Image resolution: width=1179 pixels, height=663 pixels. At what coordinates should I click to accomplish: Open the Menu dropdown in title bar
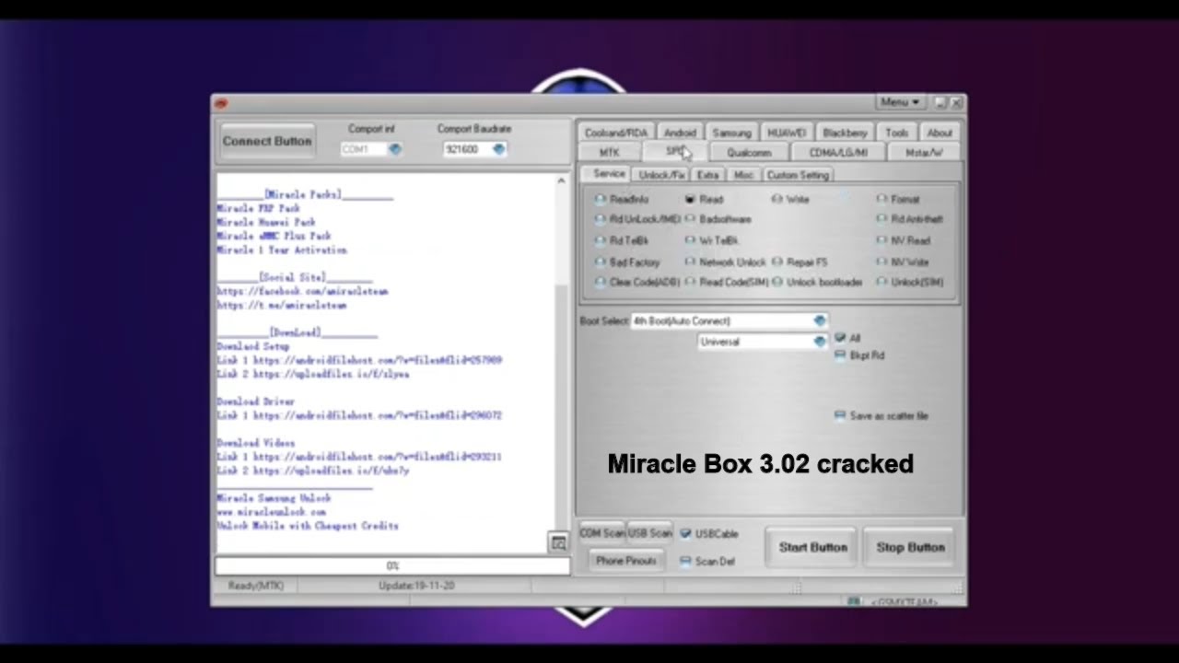coord(900,102)
